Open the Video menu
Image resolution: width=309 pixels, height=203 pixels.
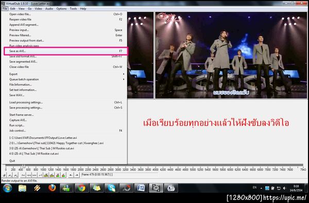[x=38, y=9]
